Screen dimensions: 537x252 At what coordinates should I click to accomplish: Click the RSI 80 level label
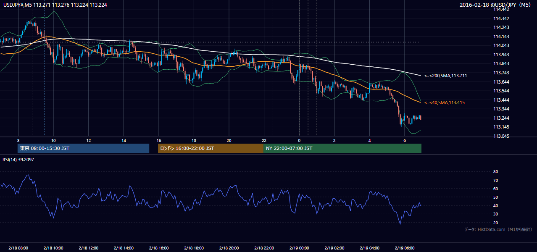(x=495, y=172)
